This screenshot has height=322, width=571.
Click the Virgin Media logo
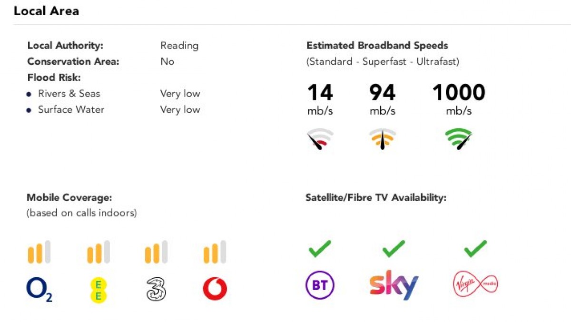point(475,284)
